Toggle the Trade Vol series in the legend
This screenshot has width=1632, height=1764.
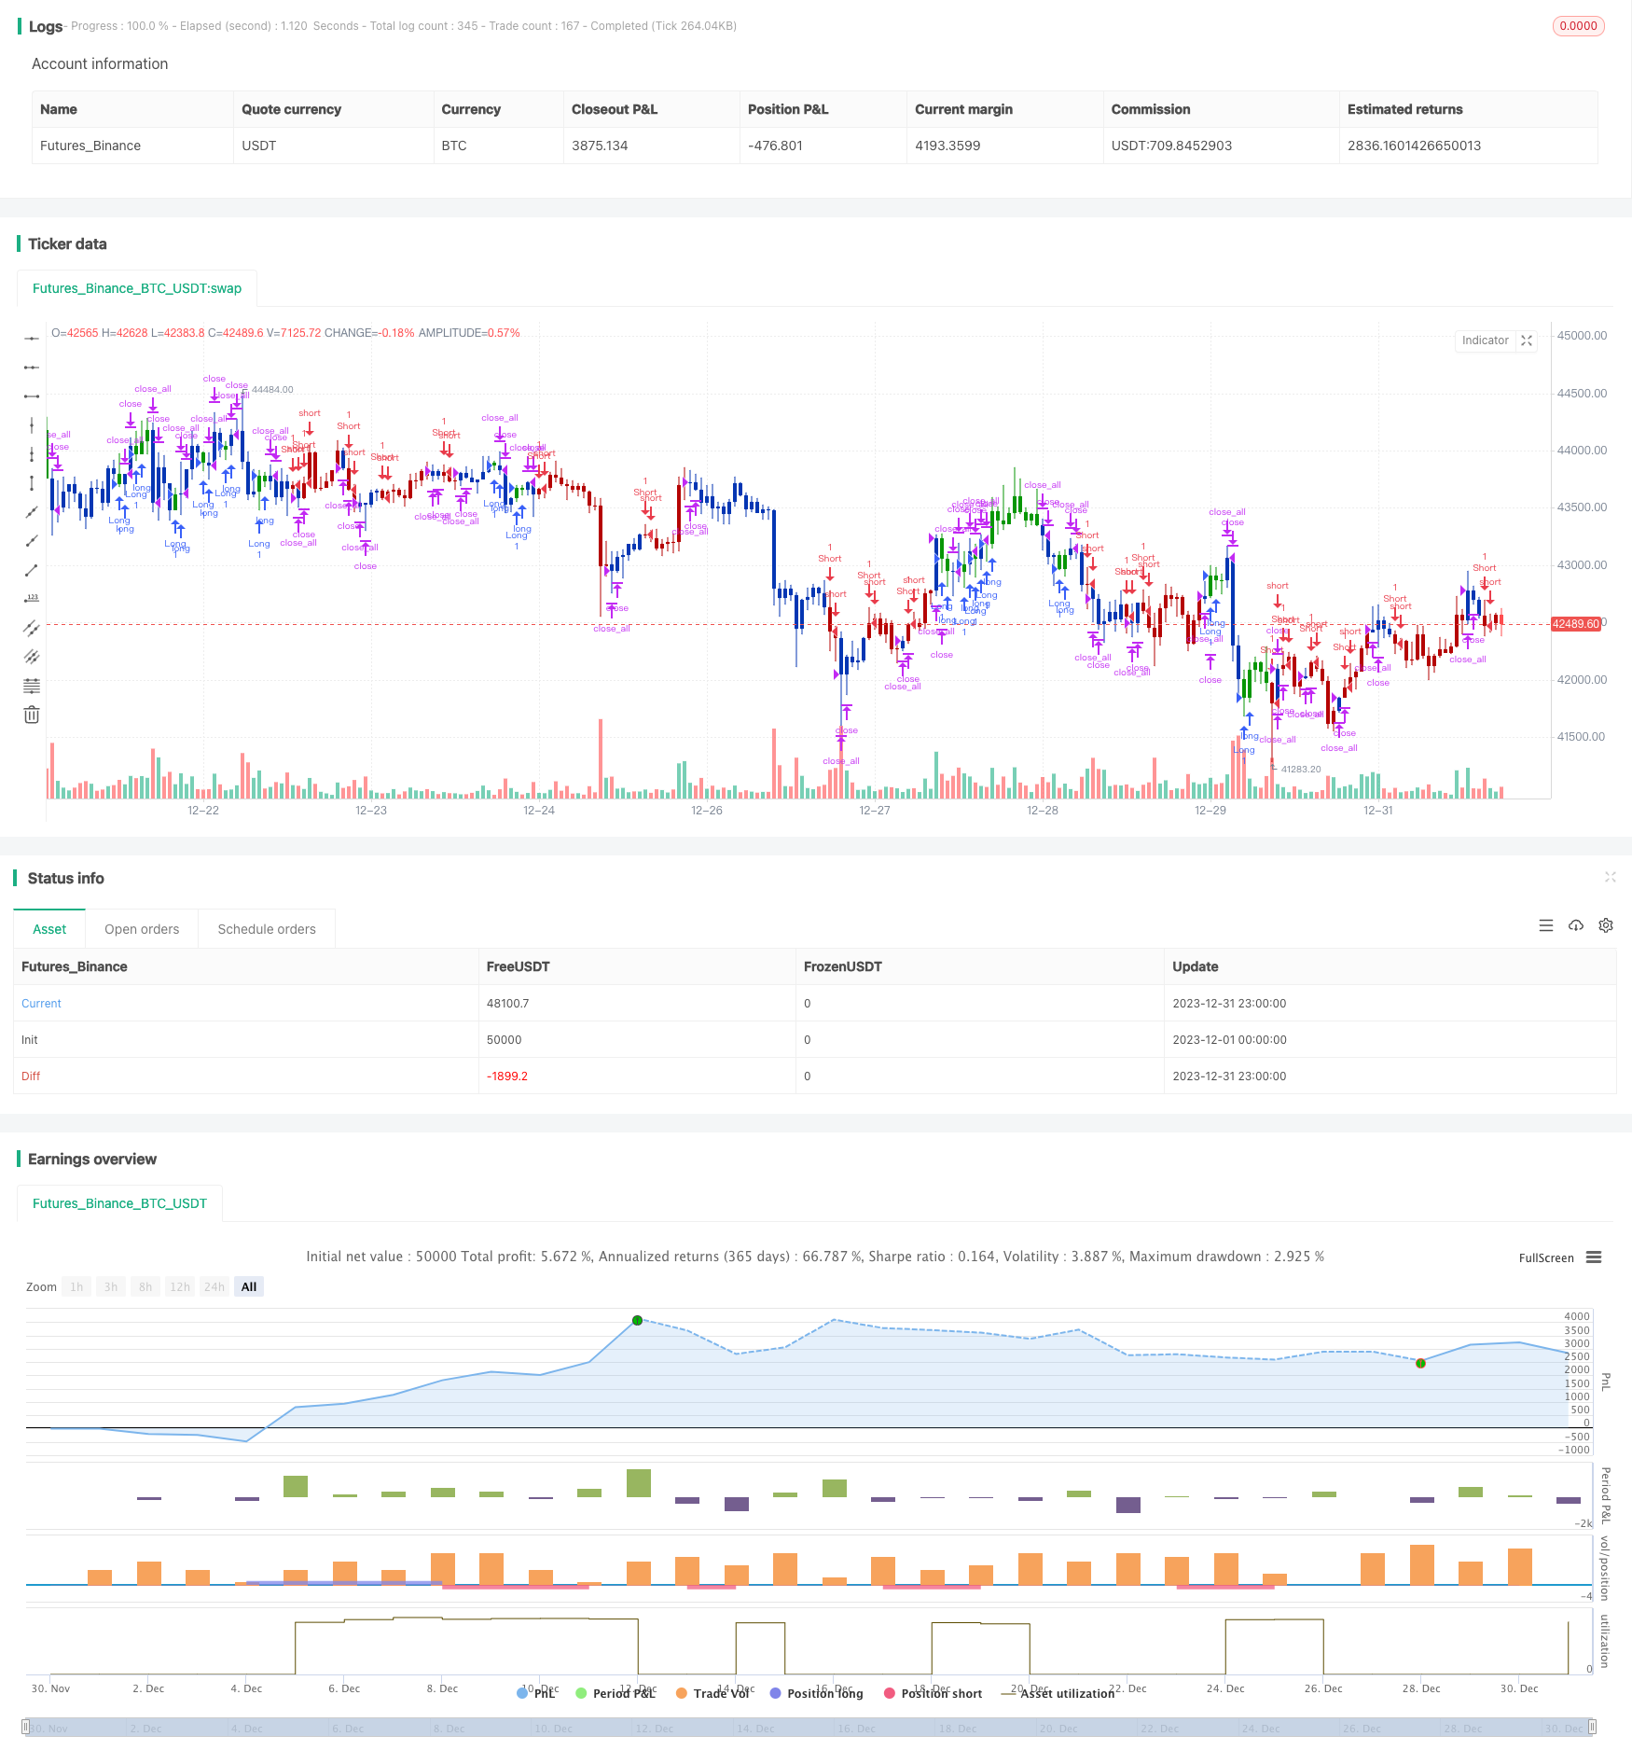(x=712, y=1693)
